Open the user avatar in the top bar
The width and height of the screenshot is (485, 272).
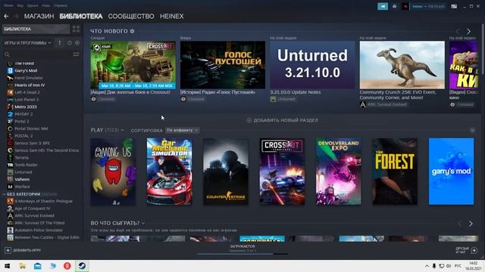(x=405, y=6)
